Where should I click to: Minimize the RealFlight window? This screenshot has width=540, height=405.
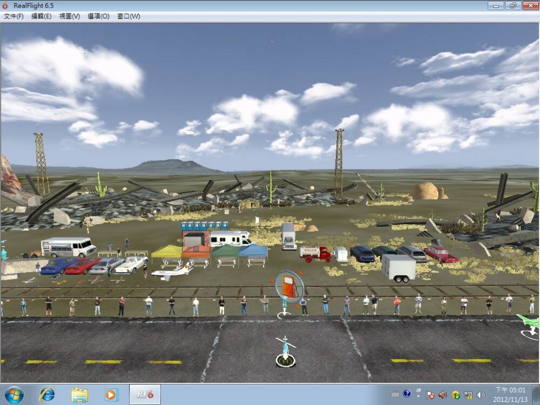point(496,5)
